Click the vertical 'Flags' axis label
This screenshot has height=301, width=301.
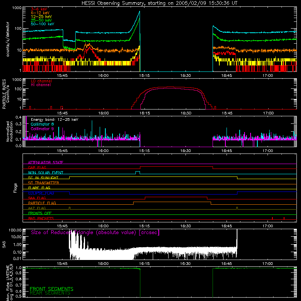[15, 188]
